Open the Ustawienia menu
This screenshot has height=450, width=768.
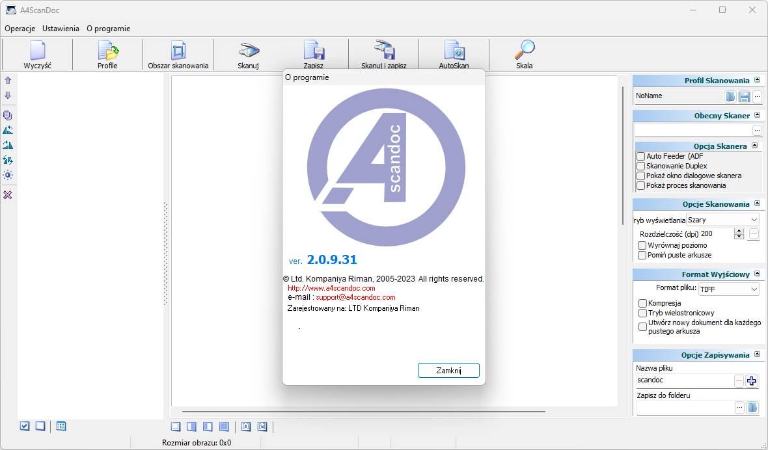pos(61,29)
